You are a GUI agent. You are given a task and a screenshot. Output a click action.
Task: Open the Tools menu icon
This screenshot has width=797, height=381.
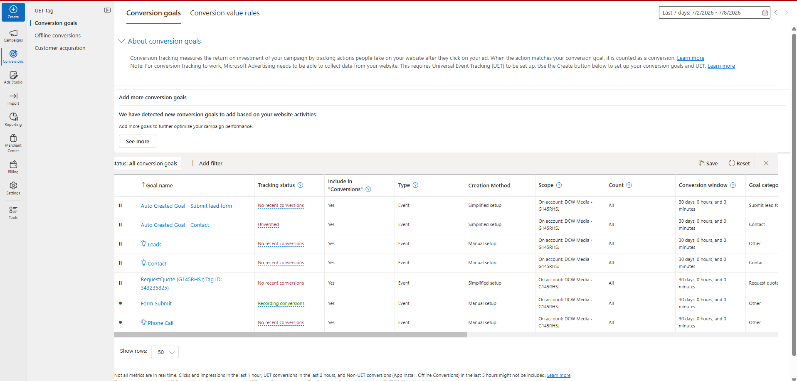tap(13, 213)
